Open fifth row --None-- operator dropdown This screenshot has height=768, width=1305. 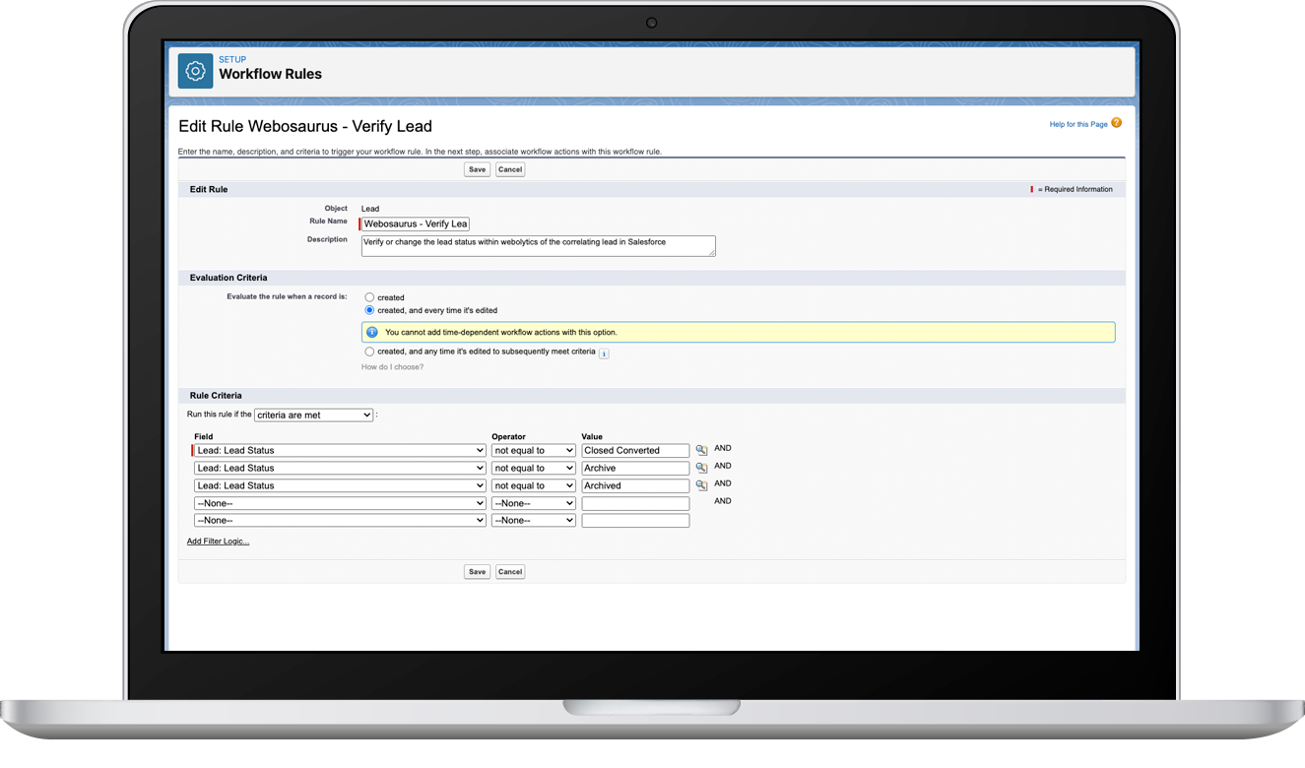[534, 520]
